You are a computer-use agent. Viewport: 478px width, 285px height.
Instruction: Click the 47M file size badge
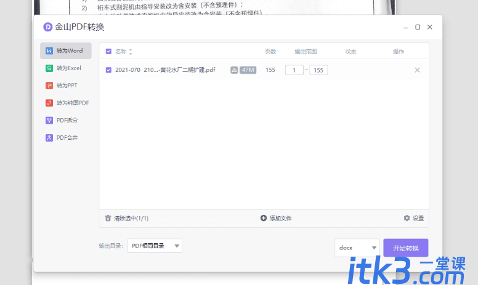[248, 70]
